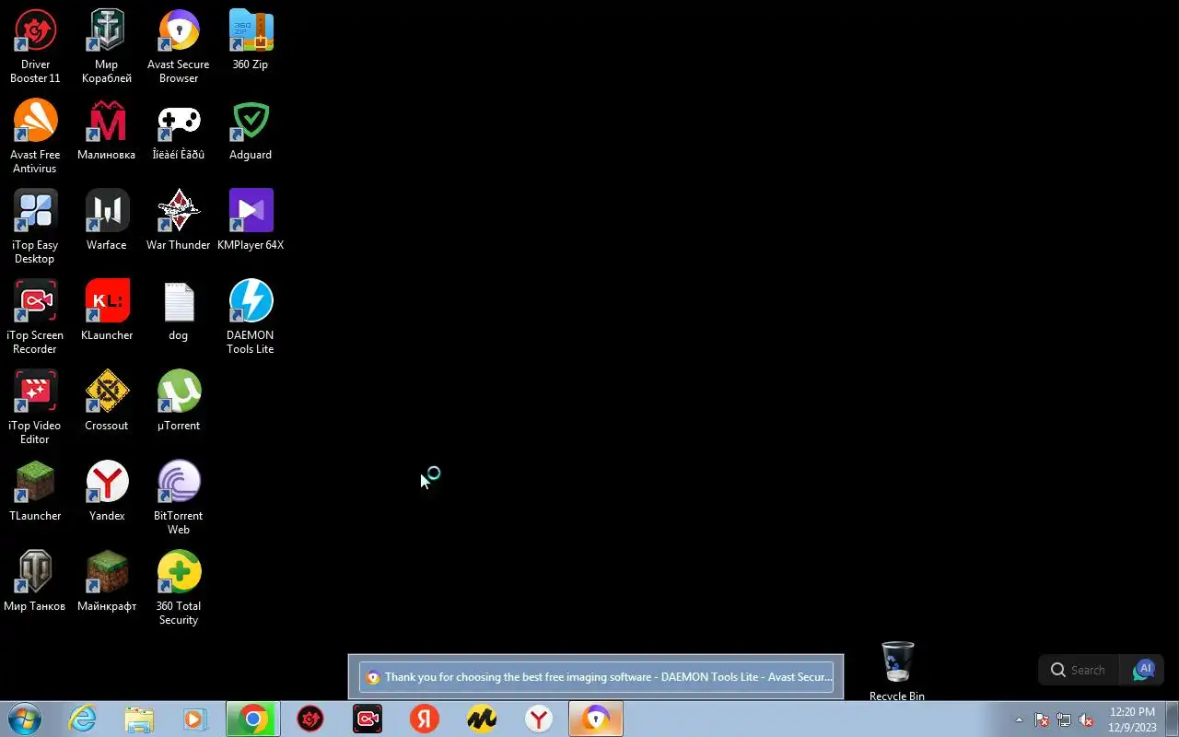Open the Action Center flag icon
Viewport: 1179px width, 737px height.
pyautogui.click(x=1042, y=719)
